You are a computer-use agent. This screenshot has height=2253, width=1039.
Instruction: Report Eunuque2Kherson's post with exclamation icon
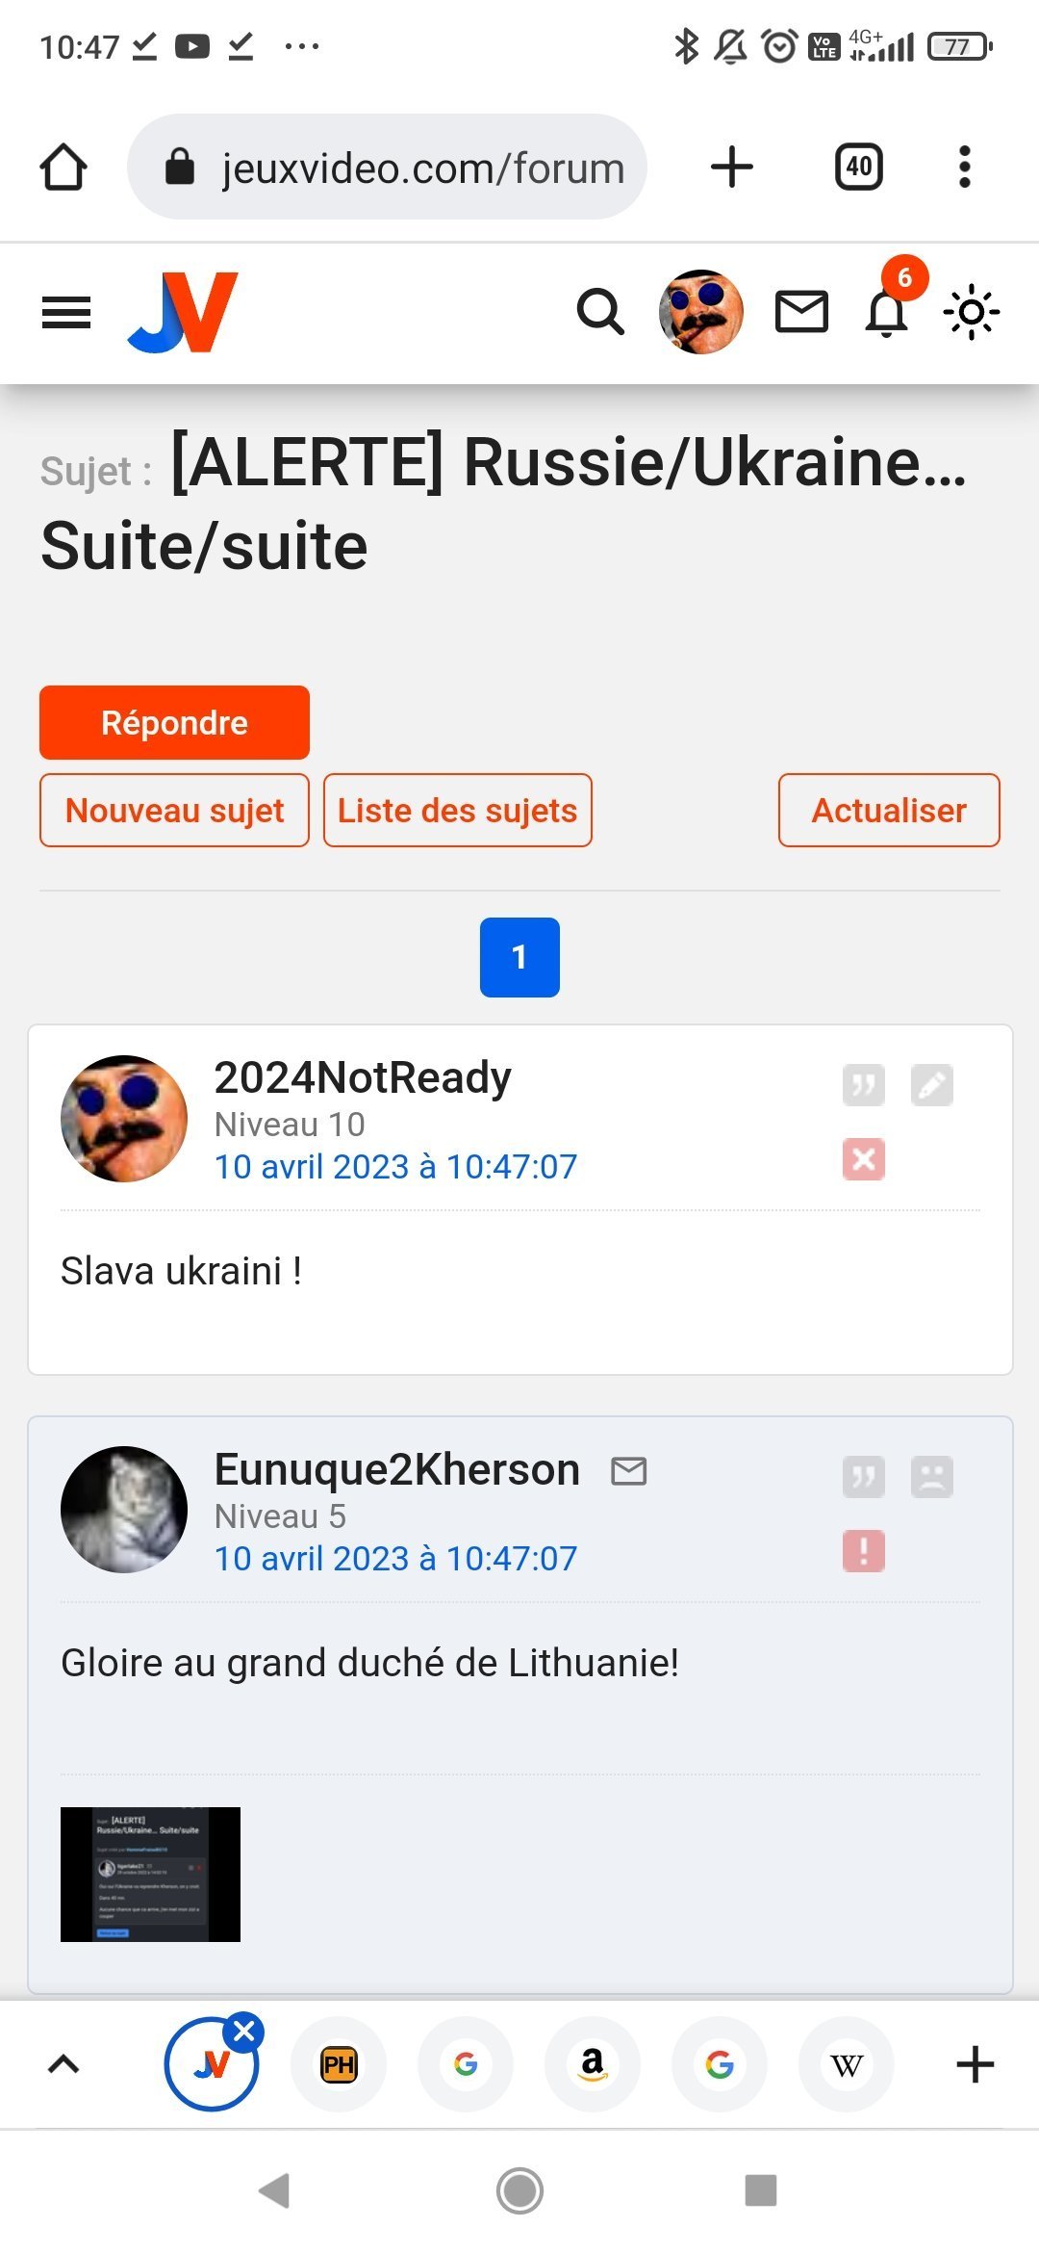pyautogui.click(x=863, y=1551)
